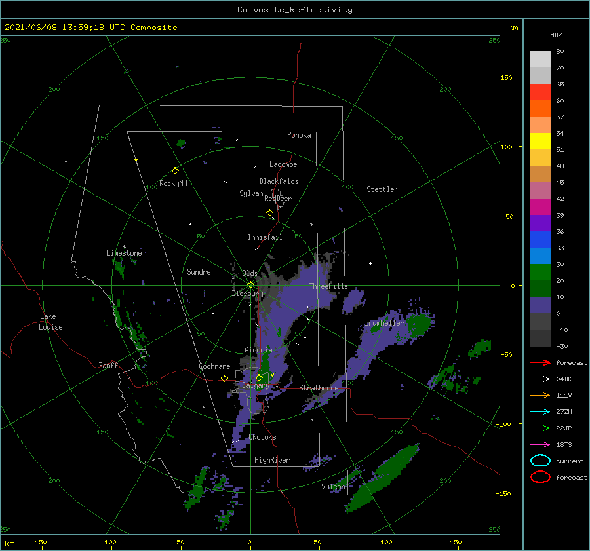
Task: Select the cyan 27ZW arrow legend entry
Action: 540,412
